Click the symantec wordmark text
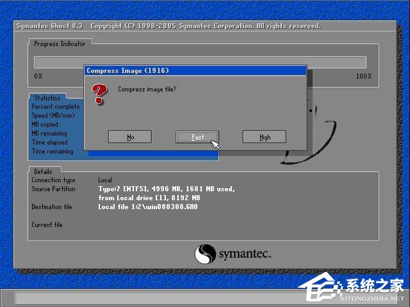410x307 pixels. (x=245, y=254)
